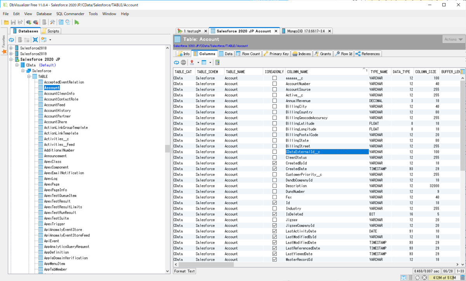Expand the Salesforce2018 connection node

pyautogui.click(x=11, y=48)
